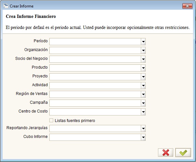Open the Cubo Informe dropdown arrow
This screenshot has height=162, width=196.
(143, 137)
